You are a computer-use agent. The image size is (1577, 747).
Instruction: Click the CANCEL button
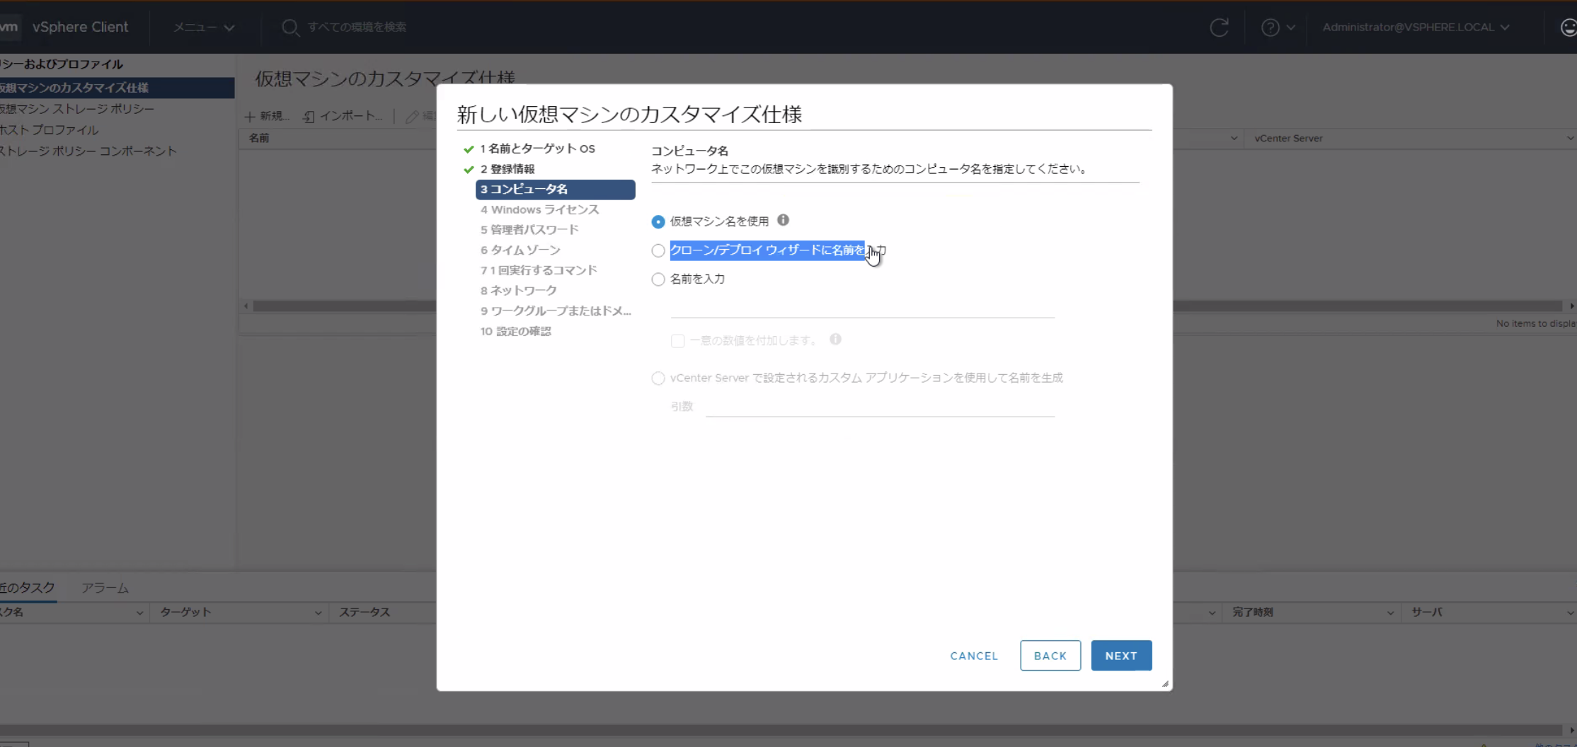(973, 655)
